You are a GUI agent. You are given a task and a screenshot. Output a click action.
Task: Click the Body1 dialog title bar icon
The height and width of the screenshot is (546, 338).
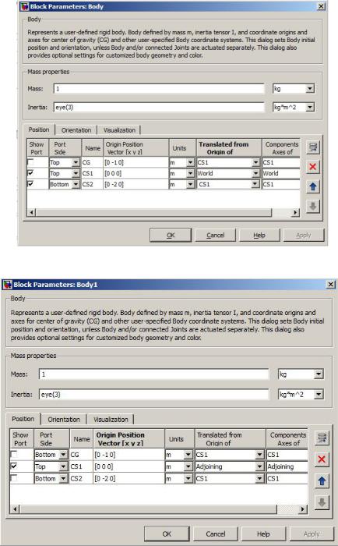(x=7, y=285)
